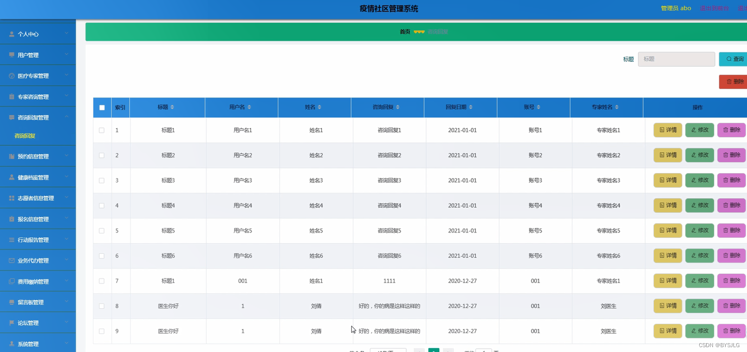Expand 报名信息管理 menu chevron
747x352 pixels.
[x=67, y=219]
